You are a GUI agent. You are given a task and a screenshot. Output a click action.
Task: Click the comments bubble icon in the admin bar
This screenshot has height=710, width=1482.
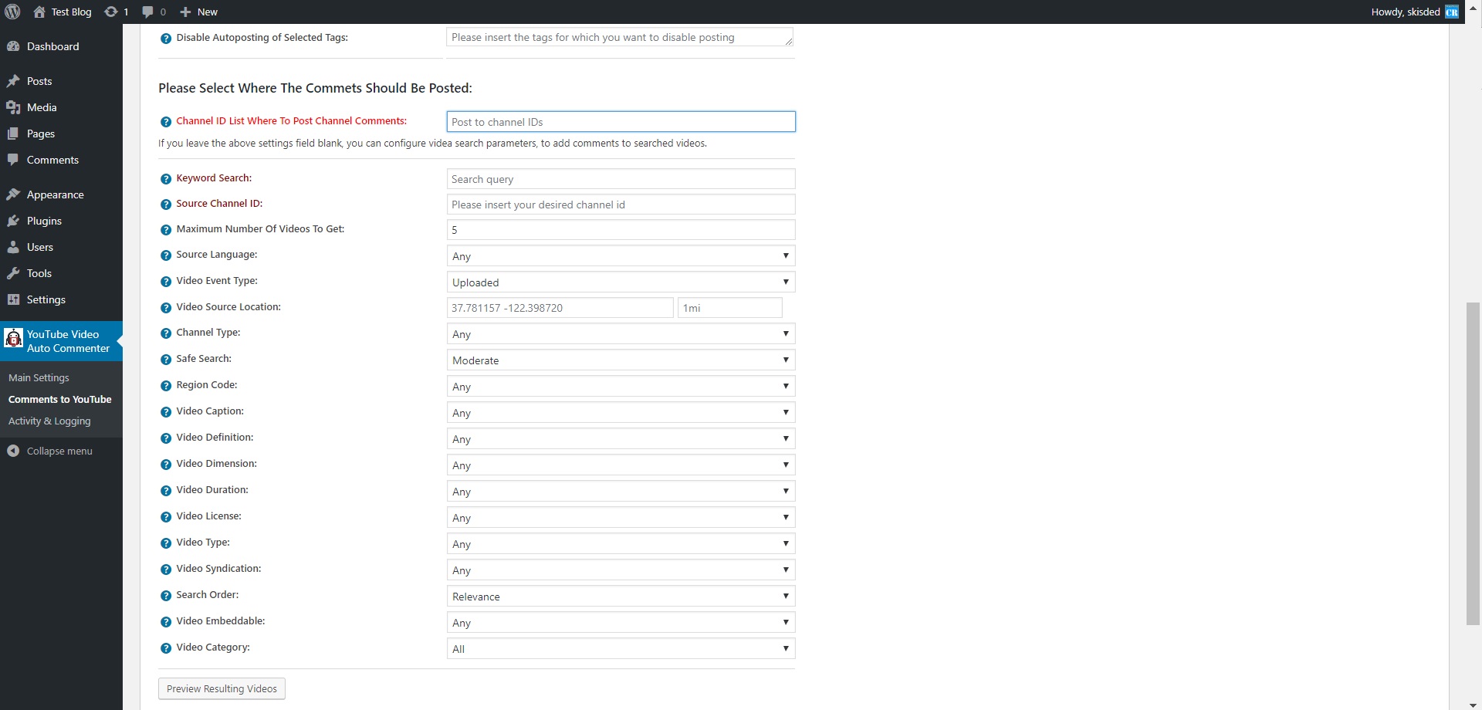click(149, 12)
